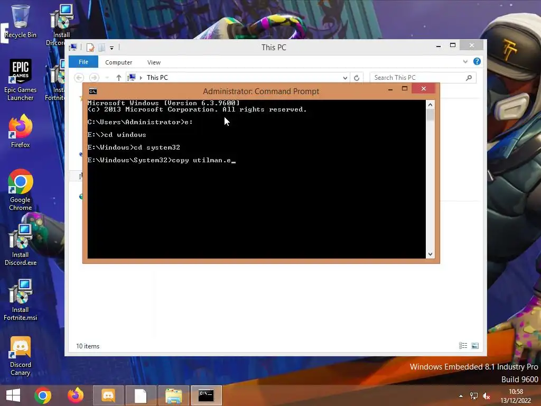Viewport: 541px width, 406px height.
Task: Click the Properties quick access icon
Action: click(90, 48)
